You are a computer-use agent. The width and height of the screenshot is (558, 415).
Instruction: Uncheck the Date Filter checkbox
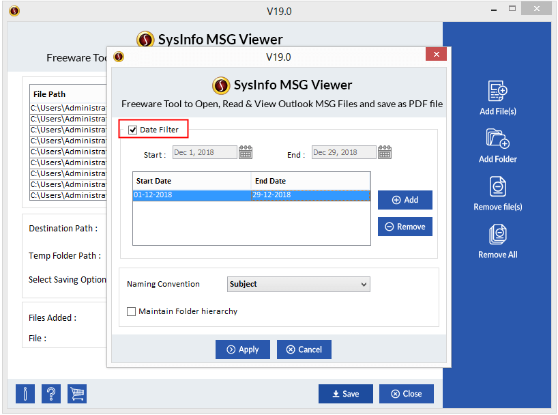coord(132,130)
